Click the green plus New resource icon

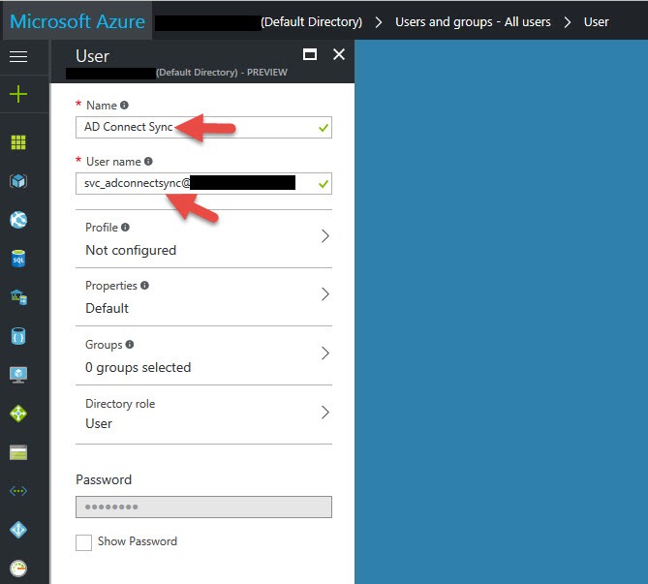click(18, 95)
